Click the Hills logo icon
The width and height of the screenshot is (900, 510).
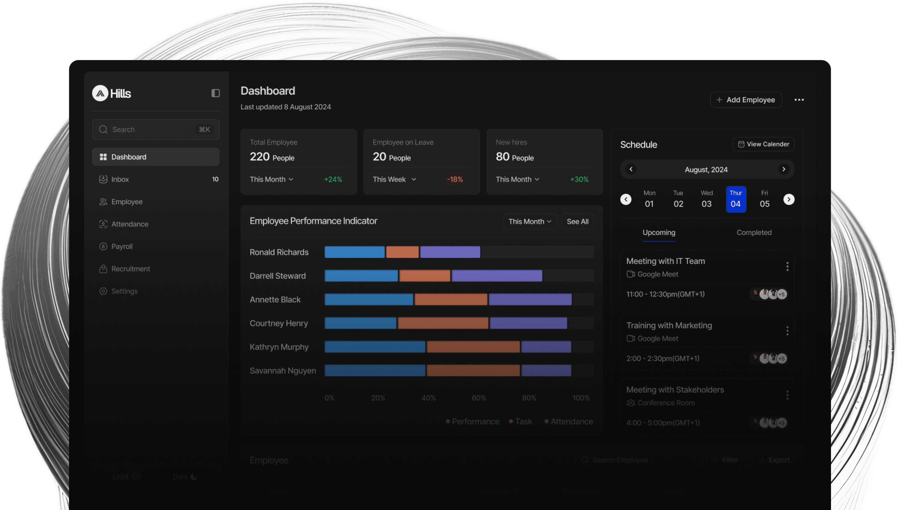click(100, 93)
